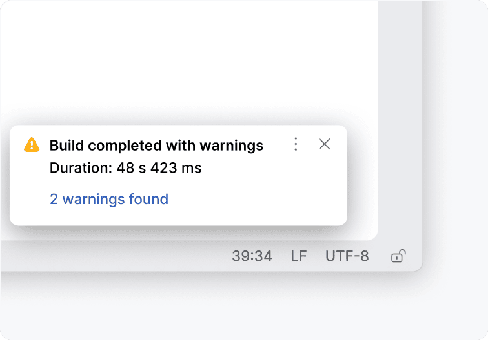Open the '2 warnings found' link
Image resolution: width=488 pixels, height=340 pixels.
click(109, 199)
